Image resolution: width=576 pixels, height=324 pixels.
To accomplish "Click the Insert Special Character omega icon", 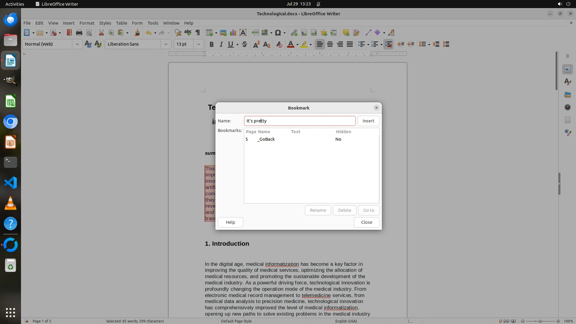I will click(278, 33).
